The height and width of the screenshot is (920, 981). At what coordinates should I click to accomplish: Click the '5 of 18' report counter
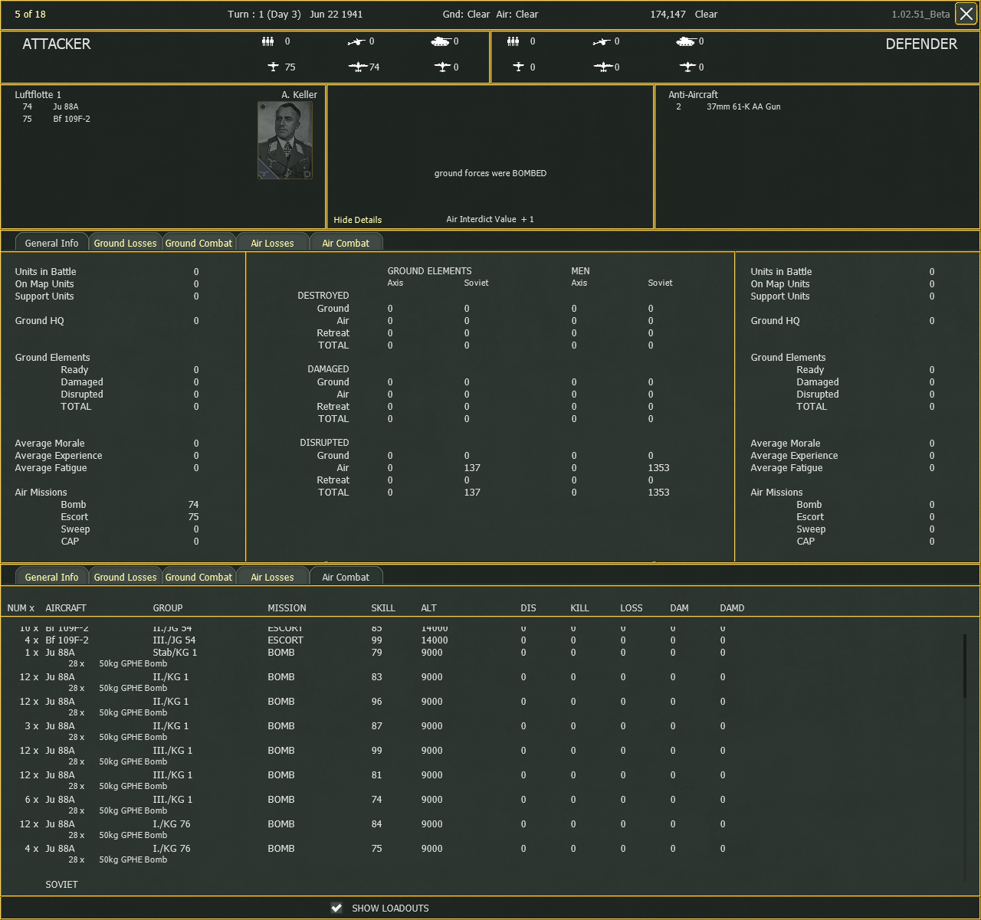point(31,15)
